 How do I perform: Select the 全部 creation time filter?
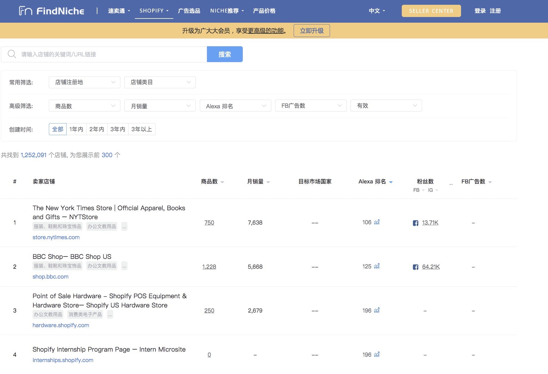[58, 129]
